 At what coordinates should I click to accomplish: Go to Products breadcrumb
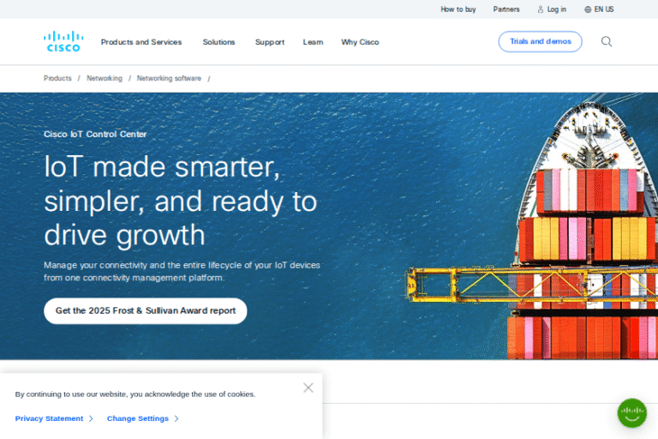click(x=57, y=78)
